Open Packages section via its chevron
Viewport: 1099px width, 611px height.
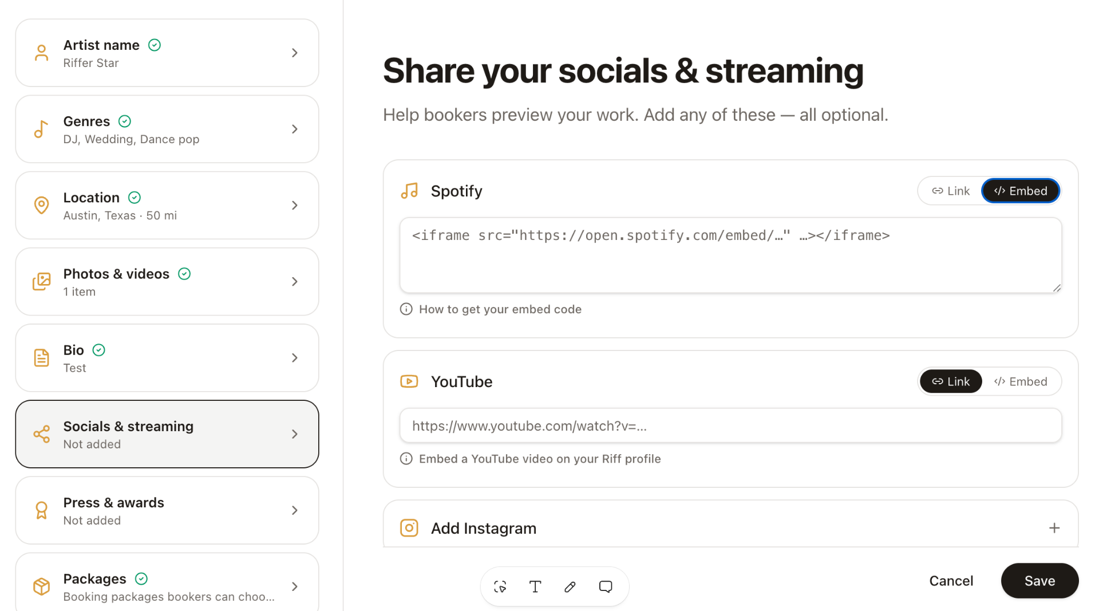click(295, 586)
